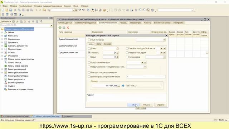
Task: Enable the Язык (Страна) checkbox
Action: point(89,40)
